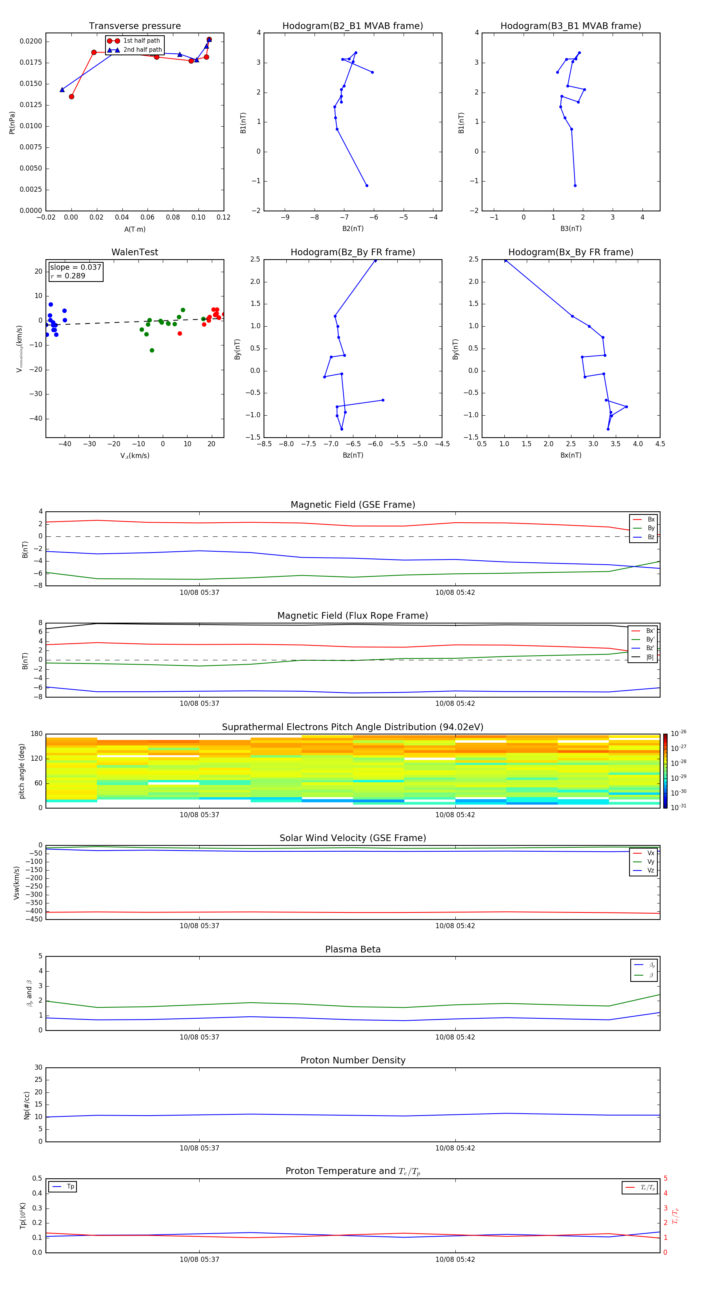Image resolution: width=706 pixels, height=1294 pixels.
Task: Click the 'Magnetic Field (GSE Frame)' title
Action: coord(353,505)
